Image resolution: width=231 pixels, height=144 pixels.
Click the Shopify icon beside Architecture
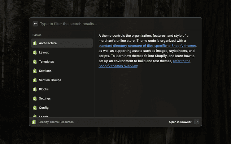(x=35, y=43)
